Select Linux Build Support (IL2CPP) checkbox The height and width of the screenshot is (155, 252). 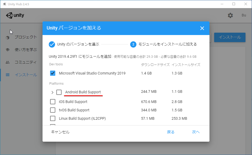(53, 118)
